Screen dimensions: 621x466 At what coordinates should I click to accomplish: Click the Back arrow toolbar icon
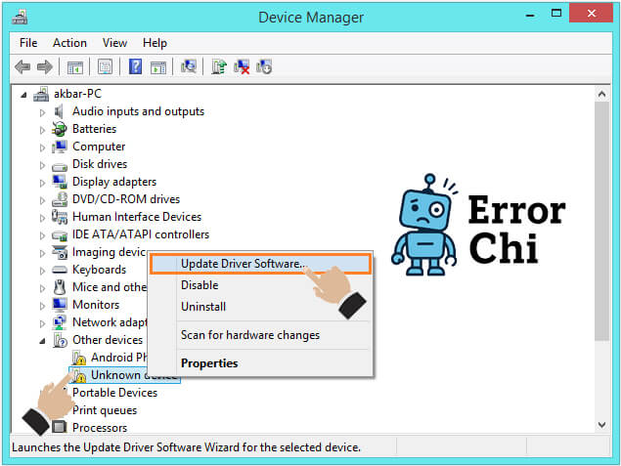click(x=22, y=66)
